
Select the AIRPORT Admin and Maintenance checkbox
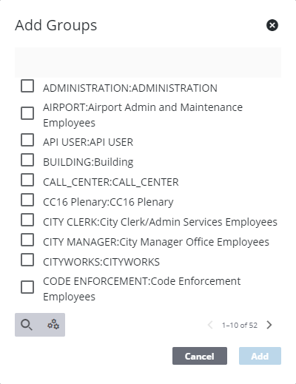pyautogui.click(x=27, y=113)
